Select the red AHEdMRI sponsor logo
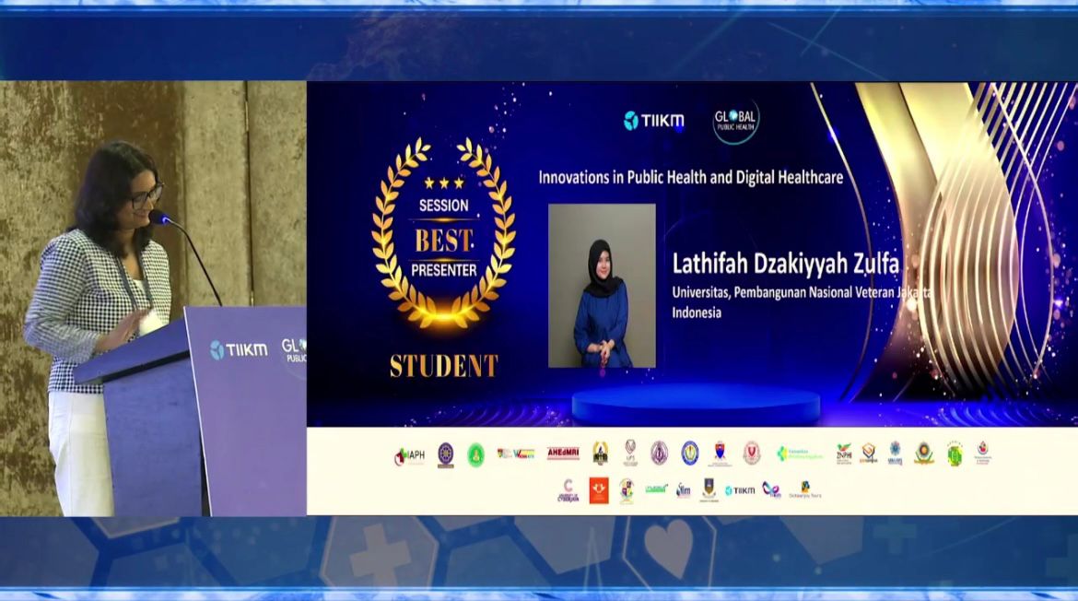 [x=563, y=454]
